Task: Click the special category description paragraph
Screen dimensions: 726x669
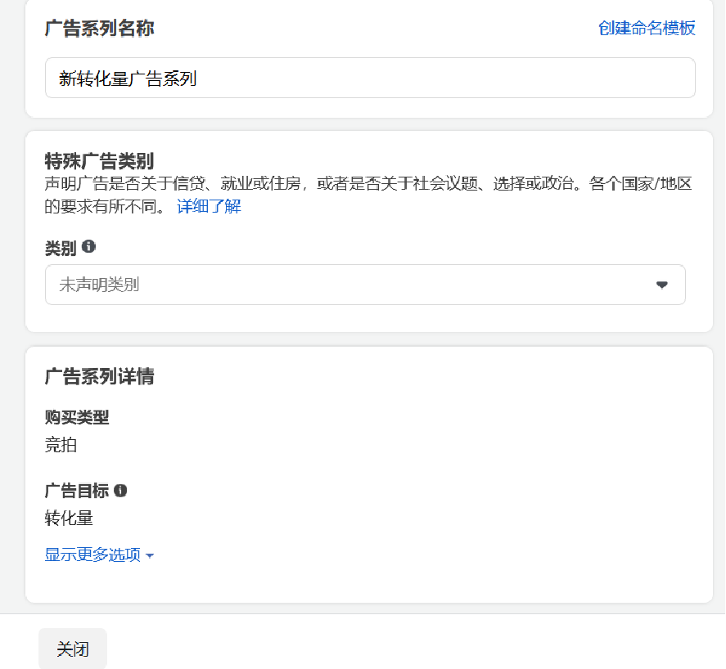Action: pos(368,195)
